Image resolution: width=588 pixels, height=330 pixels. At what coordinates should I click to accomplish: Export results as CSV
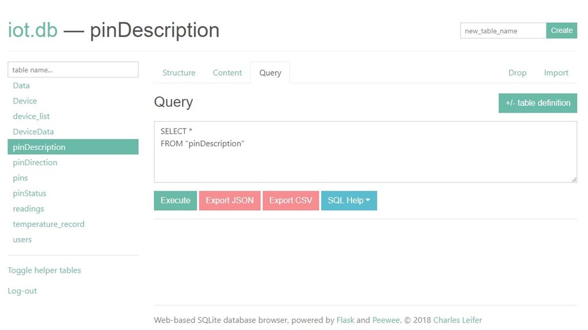click(291, 200)
